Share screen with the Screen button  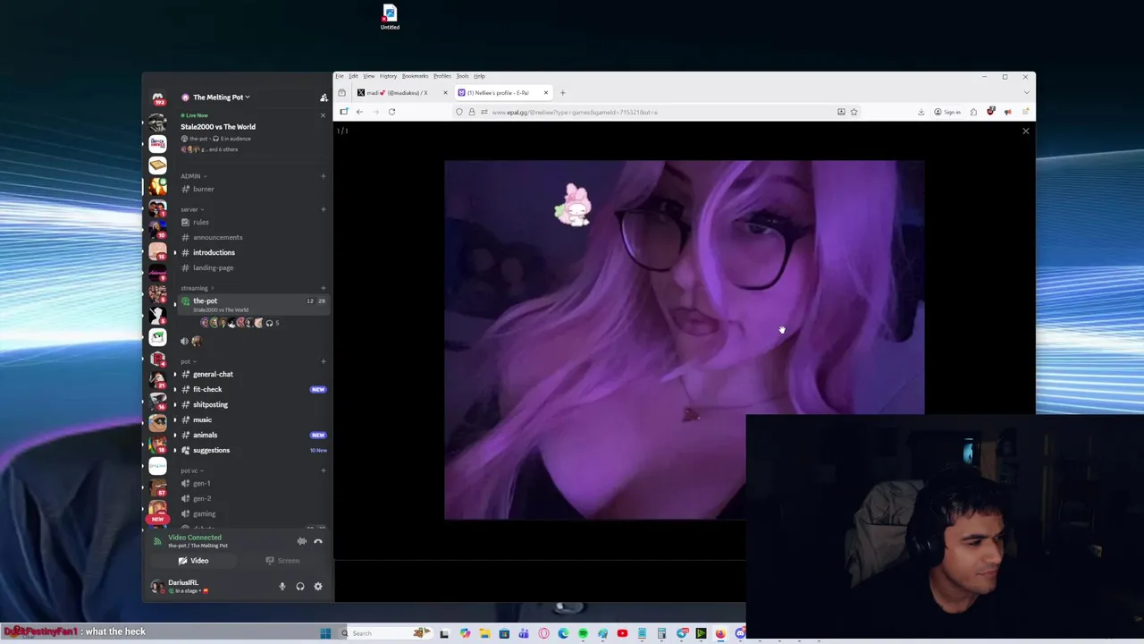(x=282, y=561)
